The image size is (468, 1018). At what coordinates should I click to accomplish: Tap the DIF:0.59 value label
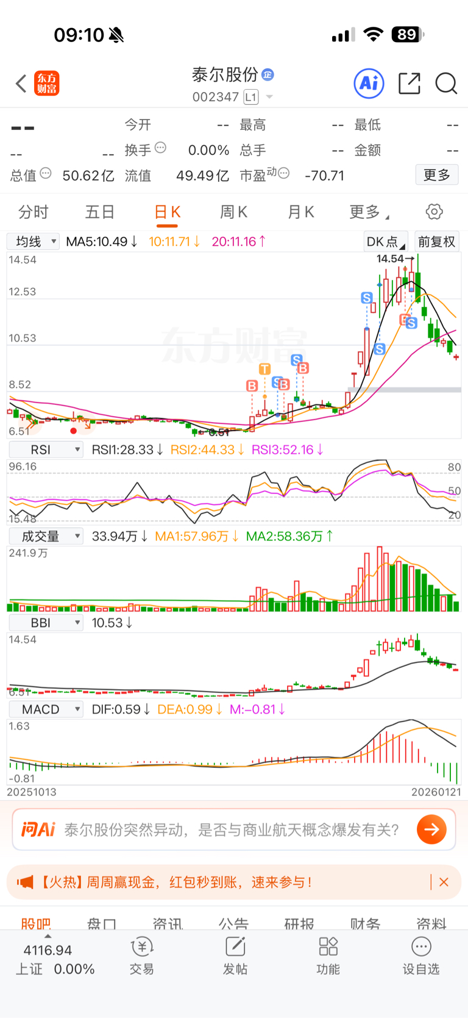121,709
